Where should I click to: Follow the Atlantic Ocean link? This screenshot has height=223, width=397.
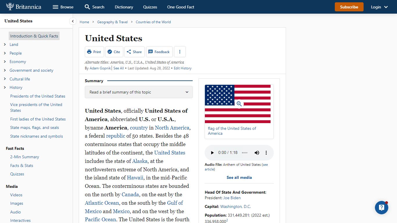(x=102, y=203)
